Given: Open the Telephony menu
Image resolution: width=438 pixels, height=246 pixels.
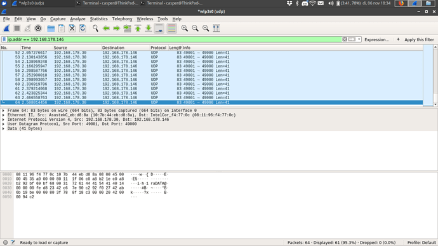Looking at the screenshot, I should [x=122, y=18].
